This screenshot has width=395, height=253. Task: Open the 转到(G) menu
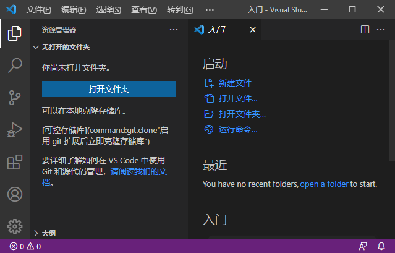pos(180,9)
